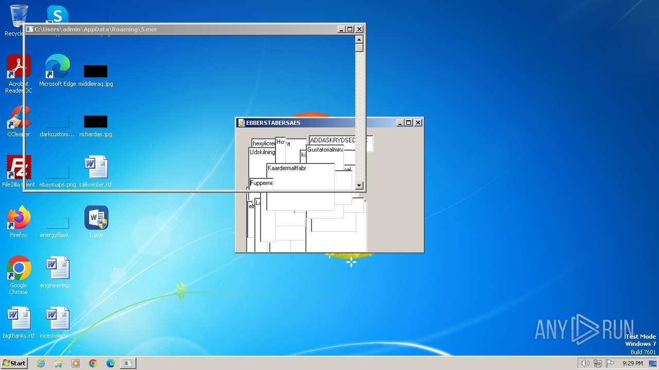
Task: Minimize the EBBERSTABERSAES window
Action: pos(400,123)
